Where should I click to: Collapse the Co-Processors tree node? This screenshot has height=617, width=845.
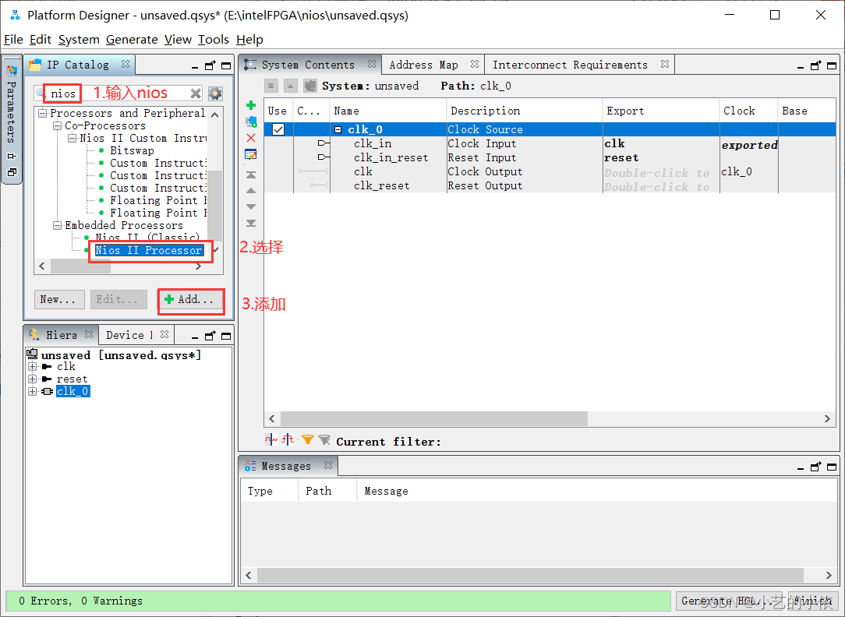[x=57, y=125]
